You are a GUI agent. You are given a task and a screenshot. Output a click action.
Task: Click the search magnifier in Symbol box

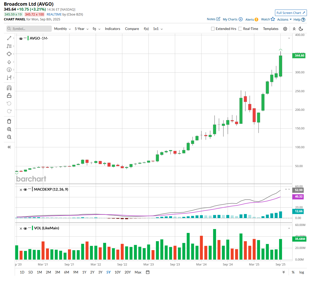tap(9, 29)
